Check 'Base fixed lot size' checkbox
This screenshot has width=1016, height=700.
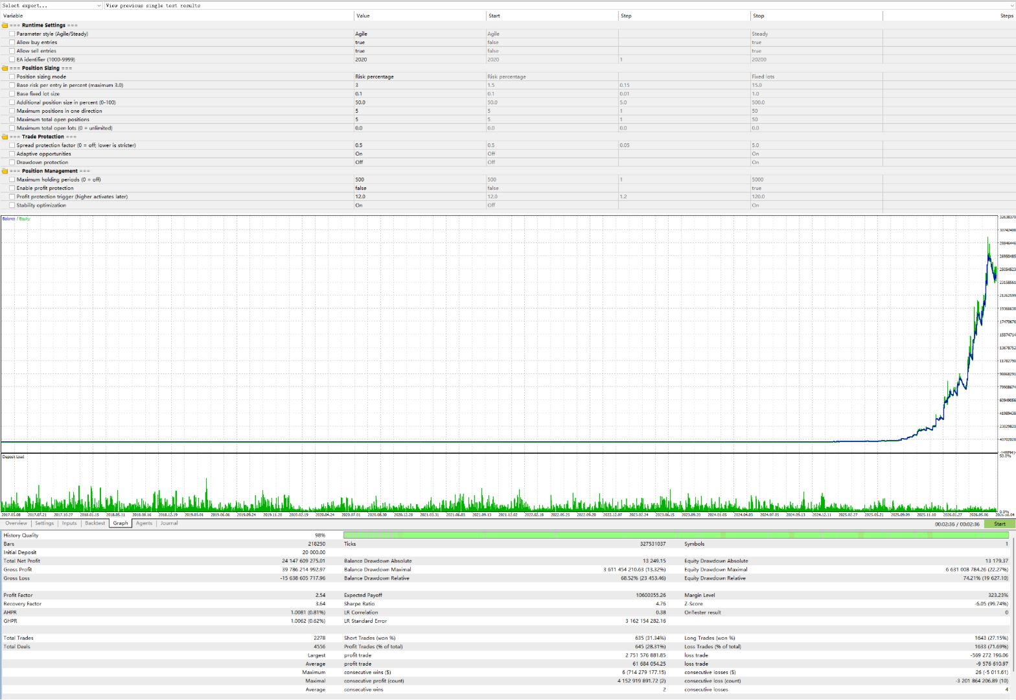click(x=12, y=94)
